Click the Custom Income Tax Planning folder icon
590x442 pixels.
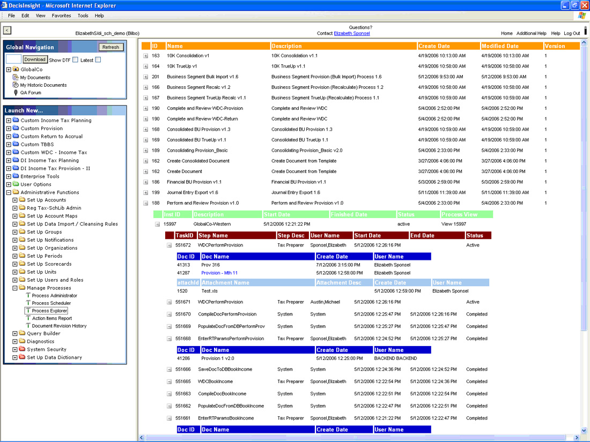pos(16,120)
